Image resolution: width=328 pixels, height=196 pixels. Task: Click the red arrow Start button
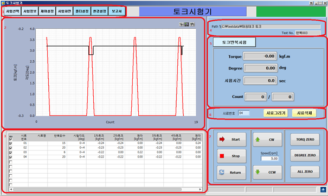click(x=231, y=139)
